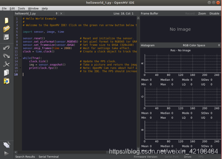
Task: Click the Connect camera plug icon
Action: click(6, 145)
